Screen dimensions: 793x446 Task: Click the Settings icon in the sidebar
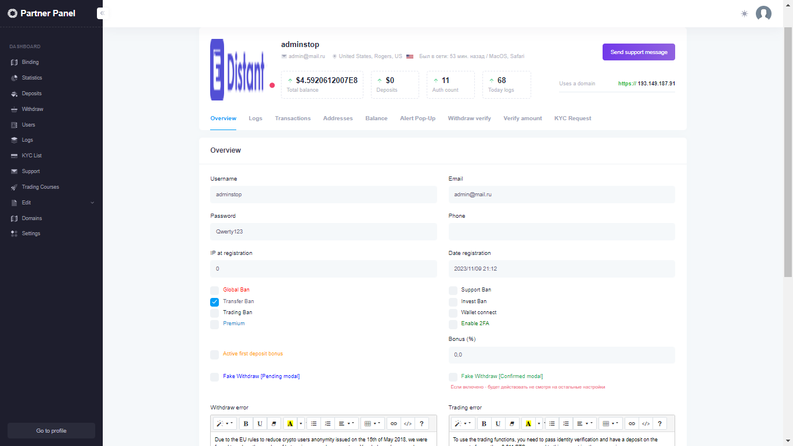15,233
